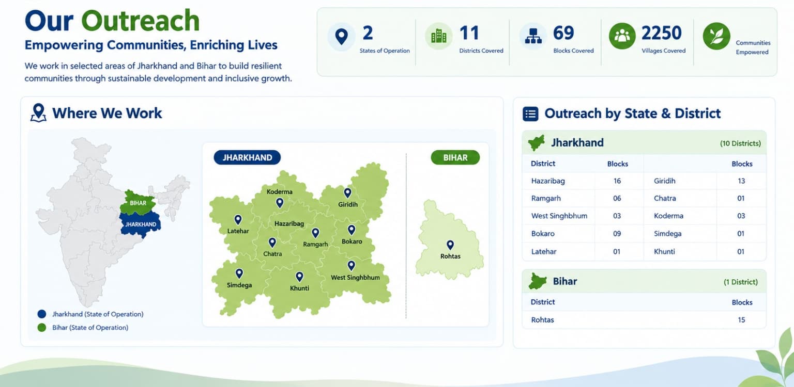
Task: Click the green BIHAR region on the India map
Action: point(138,203)
